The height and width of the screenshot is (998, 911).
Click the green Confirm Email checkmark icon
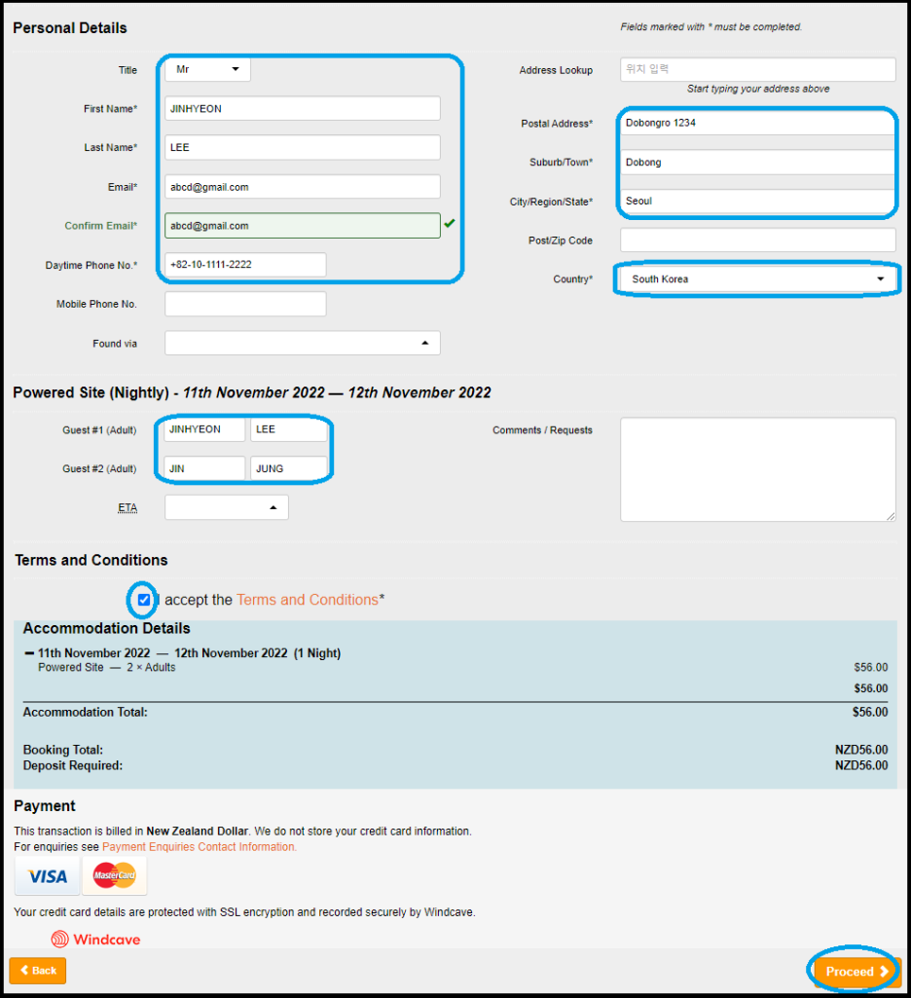point(450,223)
